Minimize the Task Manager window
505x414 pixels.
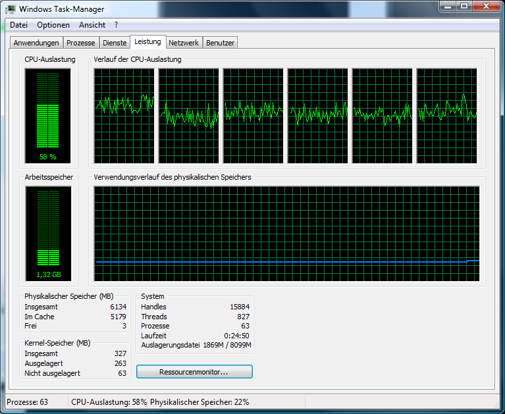point(448,6)
